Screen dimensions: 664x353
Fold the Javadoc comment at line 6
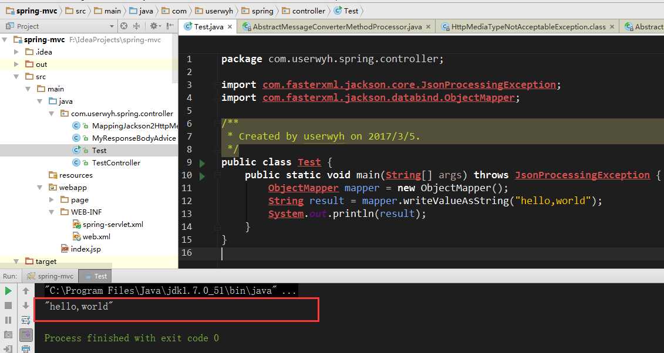tap(217, 124)
